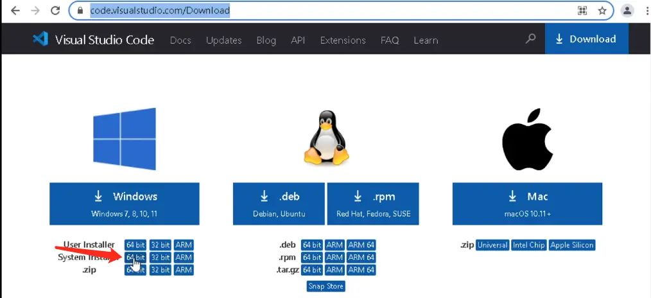Download System Installer 32 bit
The width and height of the screenshot is (651, 298).
tap(161, 258)
